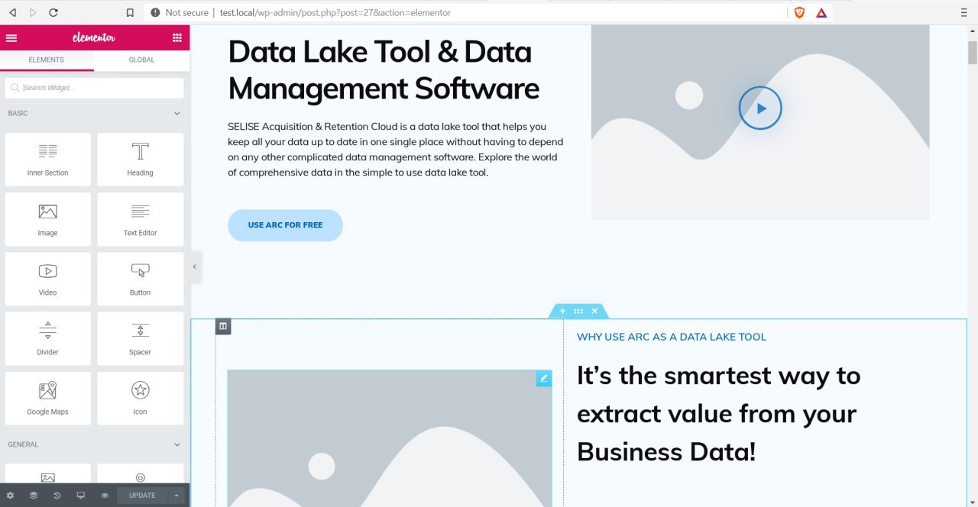Viewport: 978px width, 507px height.
Task: Edit image widget with pencil icon
Action: (x=544, y=378)
